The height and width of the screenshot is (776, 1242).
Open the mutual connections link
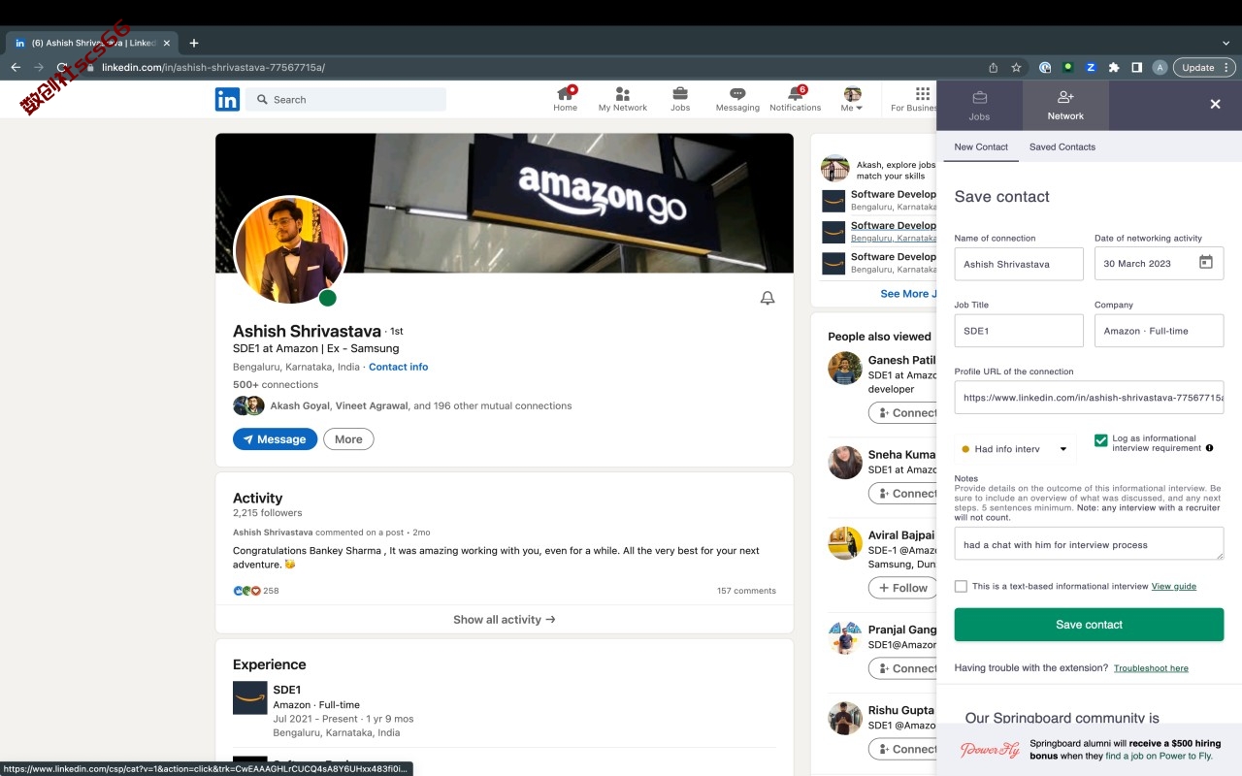pos(420,405)
